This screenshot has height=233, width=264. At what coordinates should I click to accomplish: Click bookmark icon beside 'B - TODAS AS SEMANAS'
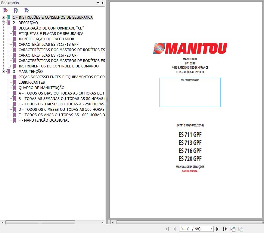point(15,99)
